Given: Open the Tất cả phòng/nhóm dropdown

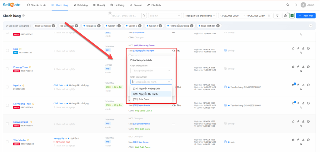Looking at the screenshot, I should (x=151, y=71).
